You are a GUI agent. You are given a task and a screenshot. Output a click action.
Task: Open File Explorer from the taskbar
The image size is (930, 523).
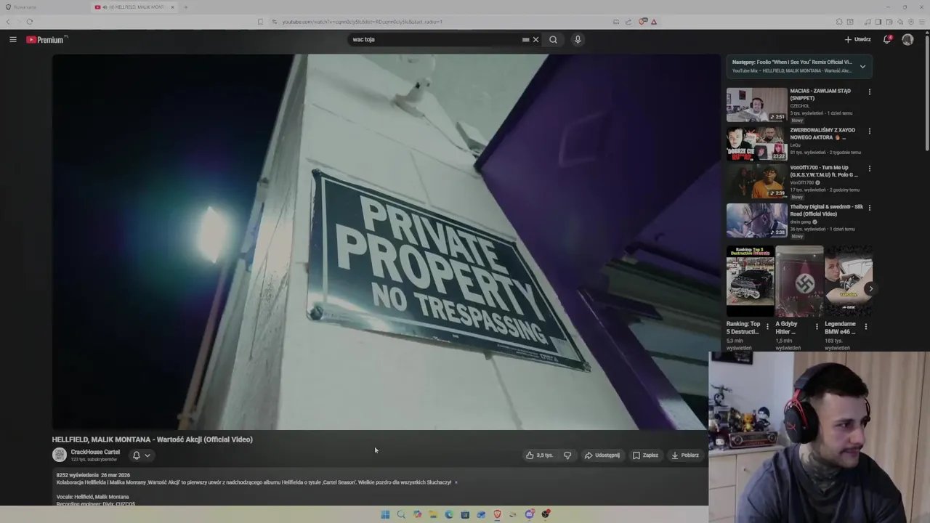(433, 514)
